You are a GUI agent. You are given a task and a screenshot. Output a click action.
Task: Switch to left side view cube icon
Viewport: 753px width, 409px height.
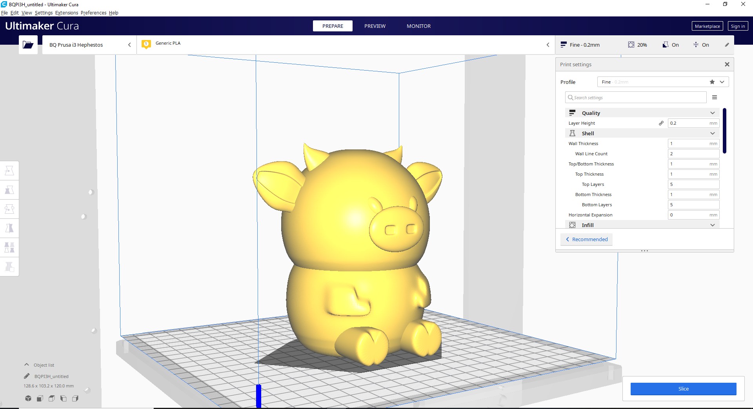pos(64,398)
